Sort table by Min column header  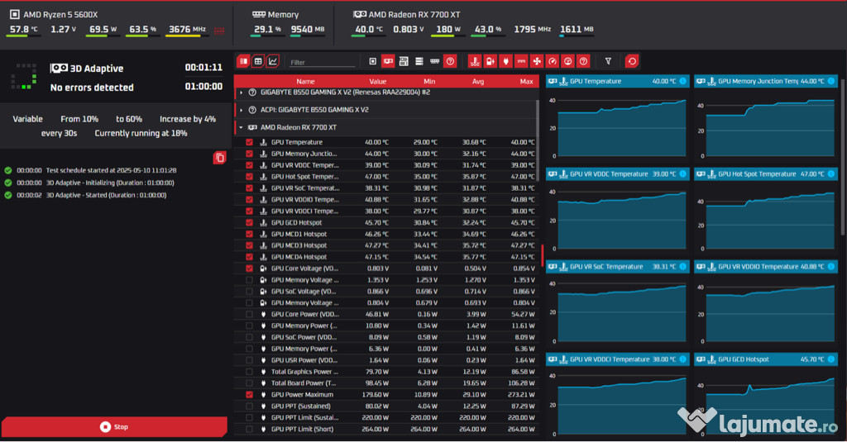tap(429, 82)
